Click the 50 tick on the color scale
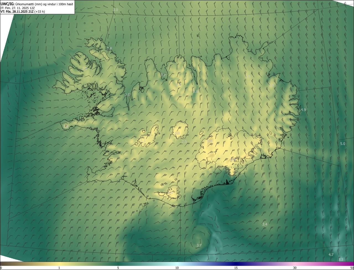The image size is (354, 270). point(352,268)
